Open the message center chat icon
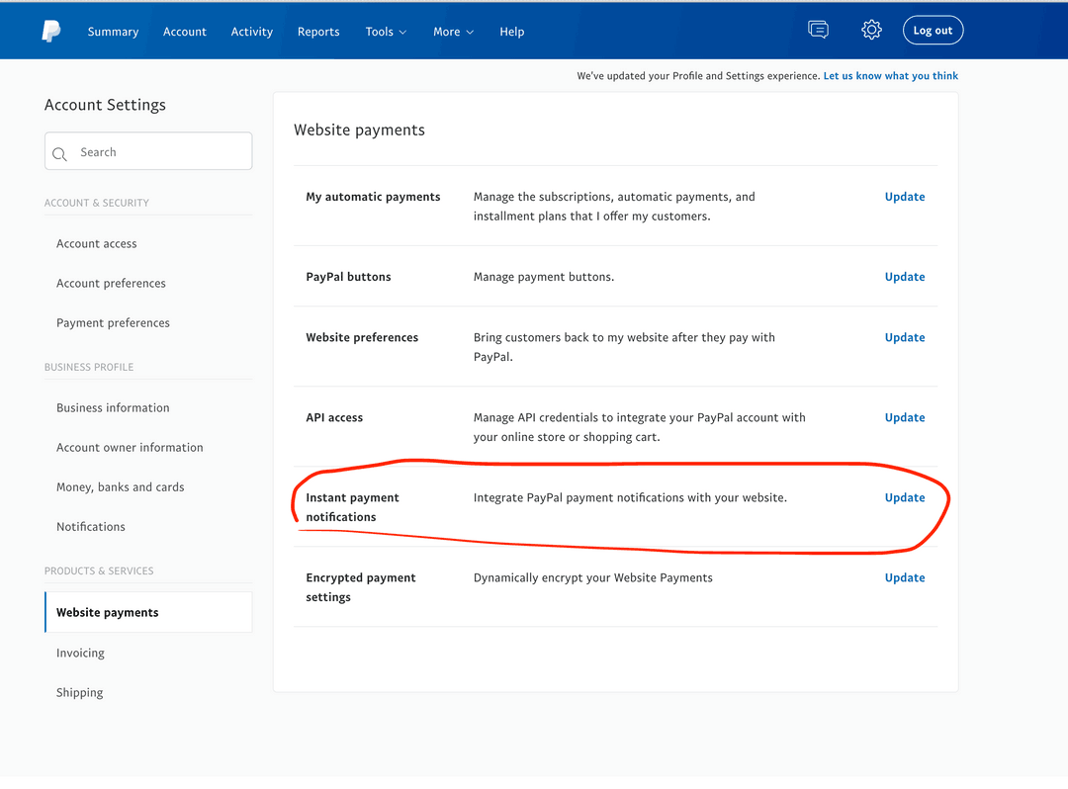 click(818, 30)
